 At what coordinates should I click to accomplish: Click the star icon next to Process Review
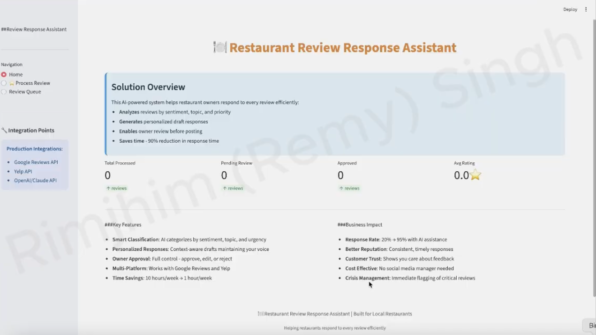12,83
